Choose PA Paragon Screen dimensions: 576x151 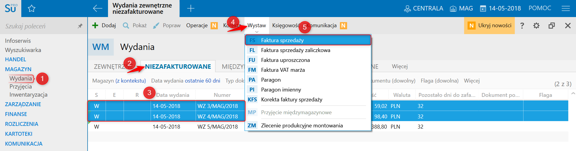point(308,80)
